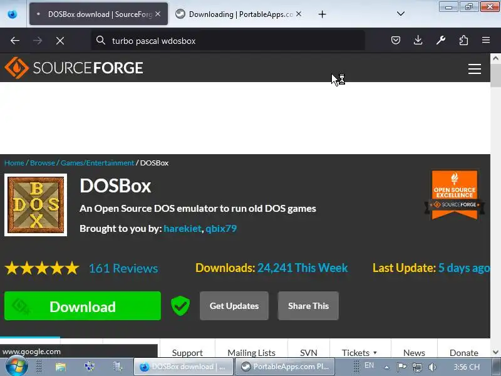Screen dimensions: 501x376
Task: Click the wrench tools icon
Action: 441,40
